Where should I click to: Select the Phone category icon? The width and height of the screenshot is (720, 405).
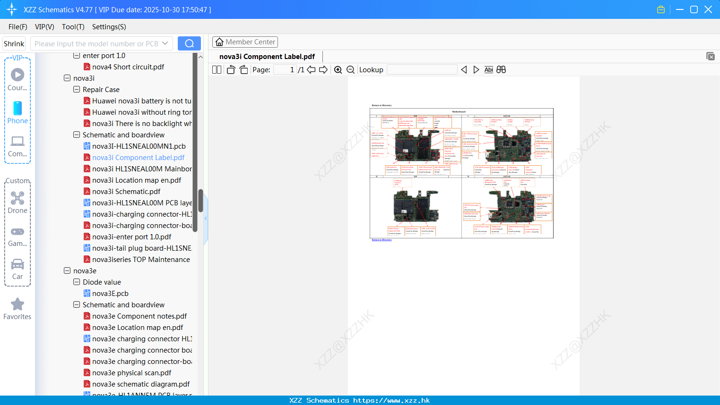[17, 112]
